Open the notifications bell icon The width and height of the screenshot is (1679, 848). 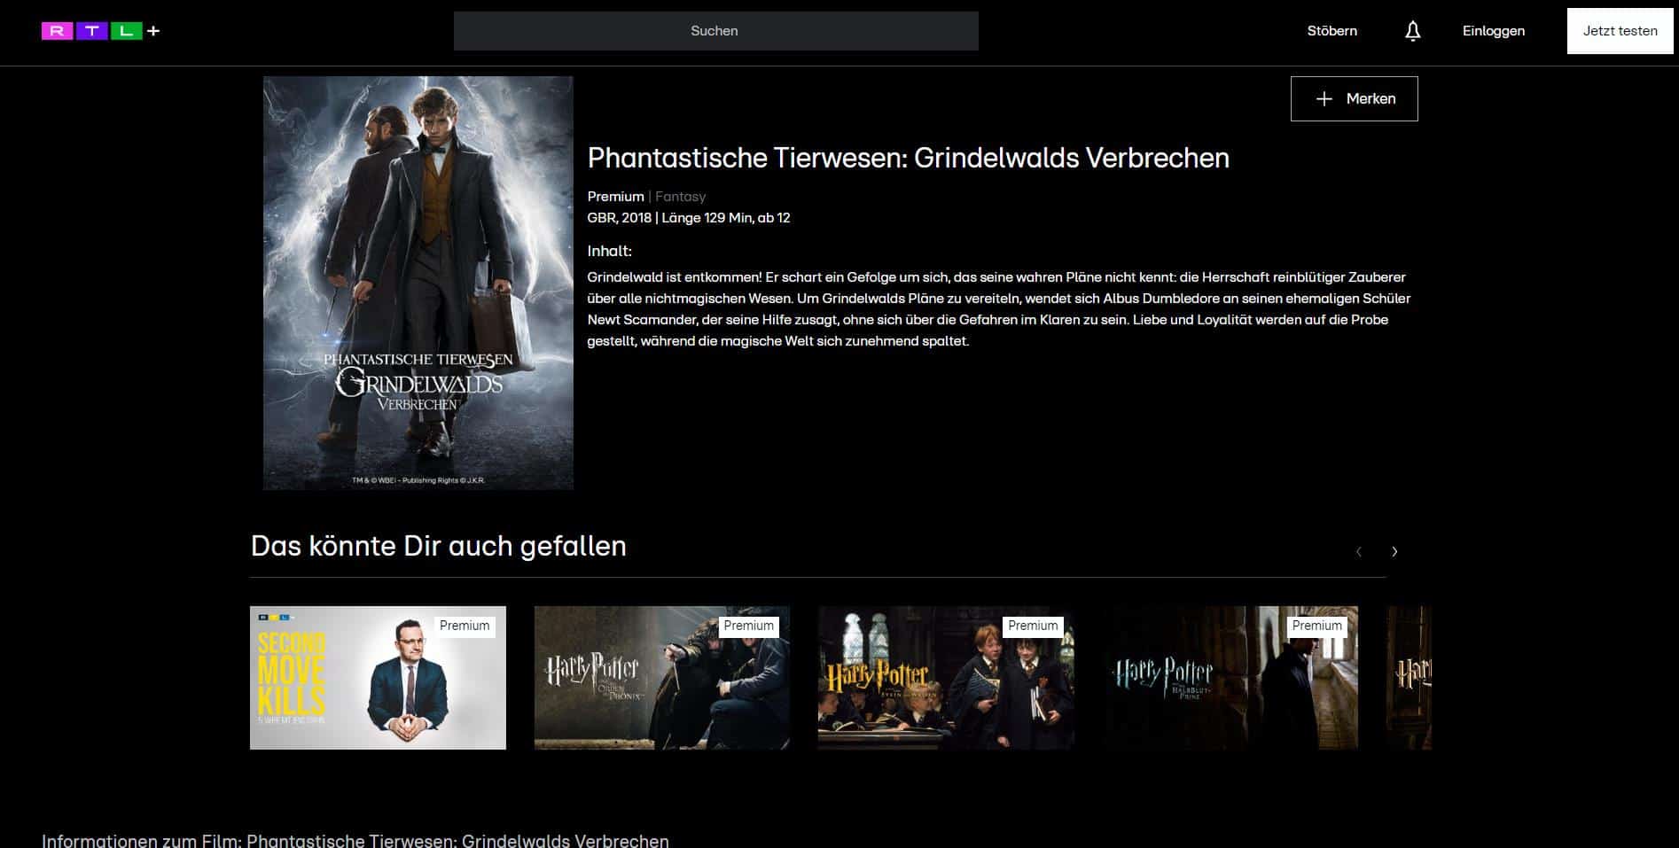(x=1412, y=31)
